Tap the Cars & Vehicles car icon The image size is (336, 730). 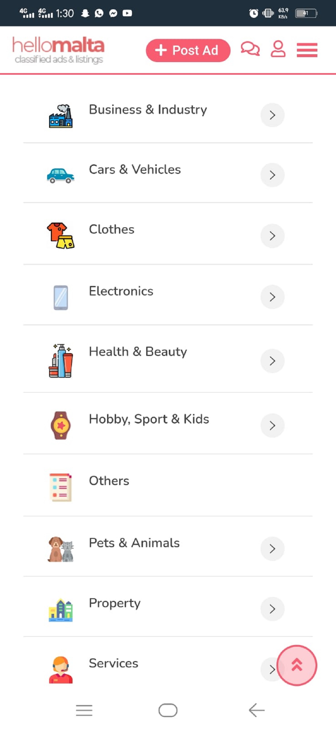point(61,175)
